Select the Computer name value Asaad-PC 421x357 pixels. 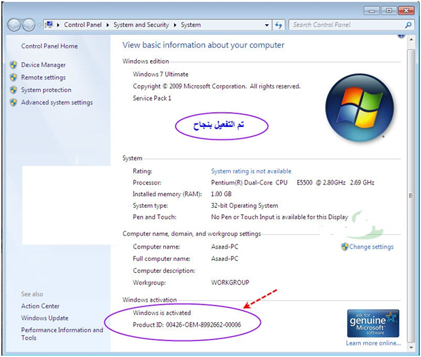click(225, 247)
